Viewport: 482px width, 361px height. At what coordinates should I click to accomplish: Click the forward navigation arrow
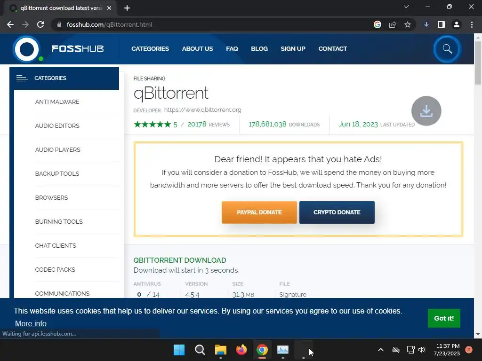25,24
